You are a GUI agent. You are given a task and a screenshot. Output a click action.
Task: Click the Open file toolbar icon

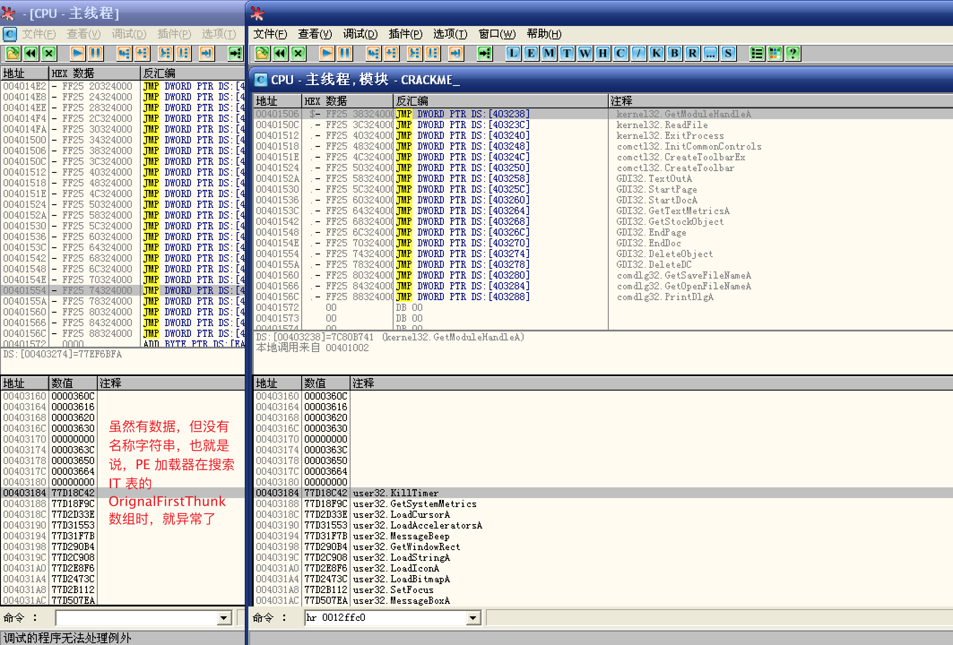coord(262,54)
